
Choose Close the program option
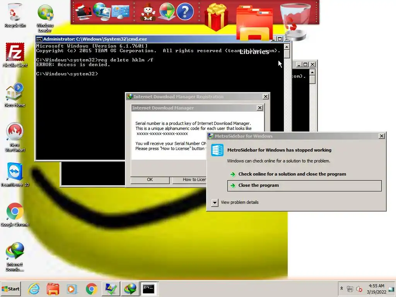[x=304, y=185]
